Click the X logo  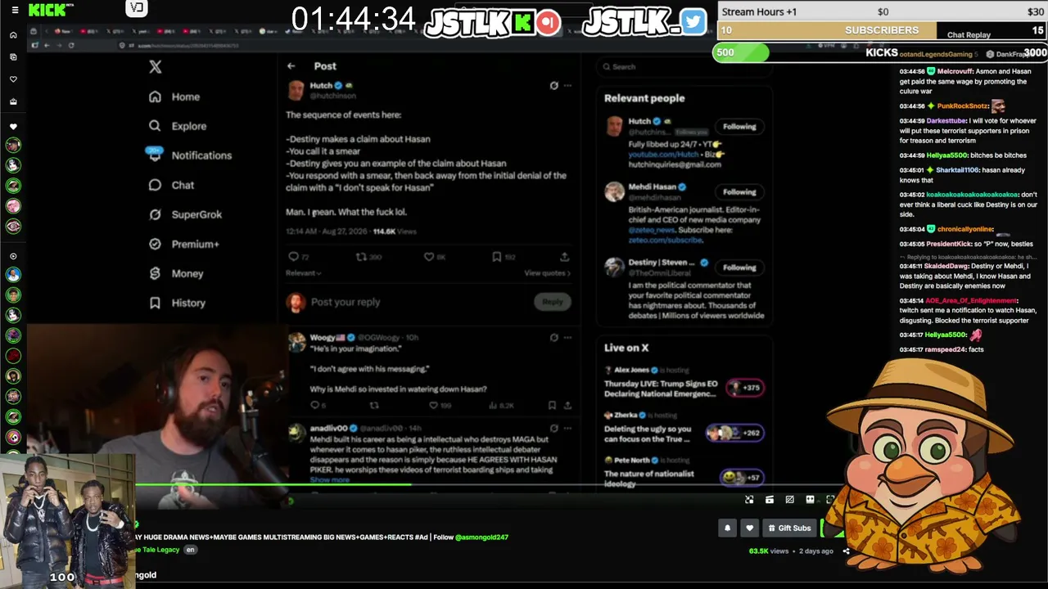[x=155, y=67]
